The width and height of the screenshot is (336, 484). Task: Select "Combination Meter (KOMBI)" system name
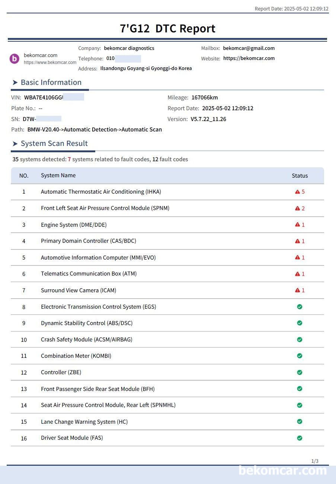pos(76,356)
